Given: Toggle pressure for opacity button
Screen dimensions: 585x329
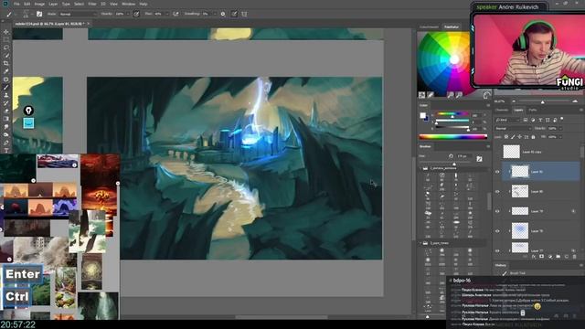Looking at the screenshot, I should pos(136,14).
